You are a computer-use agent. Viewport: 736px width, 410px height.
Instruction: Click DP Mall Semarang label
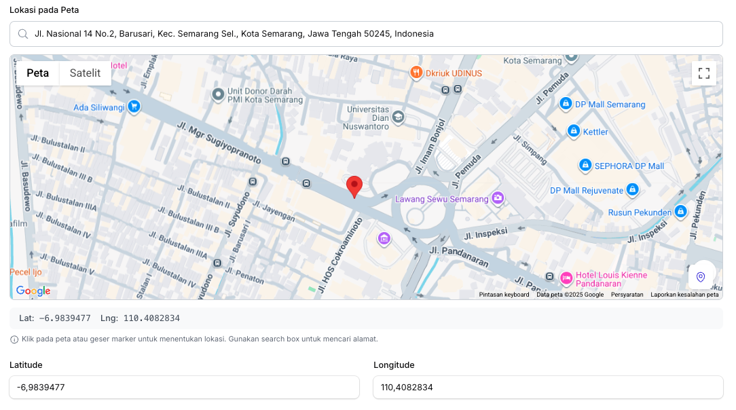click(x=610, y=105)
